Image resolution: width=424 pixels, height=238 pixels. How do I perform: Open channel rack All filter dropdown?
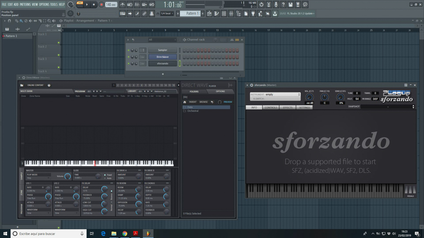[x=162, y=40]
